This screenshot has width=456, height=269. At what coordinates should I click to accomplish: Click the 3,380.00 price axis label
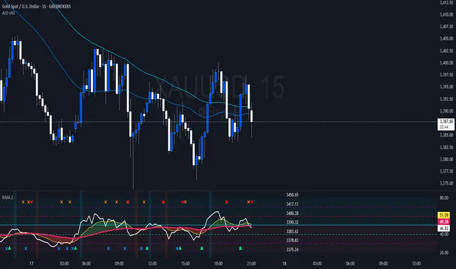446,159
